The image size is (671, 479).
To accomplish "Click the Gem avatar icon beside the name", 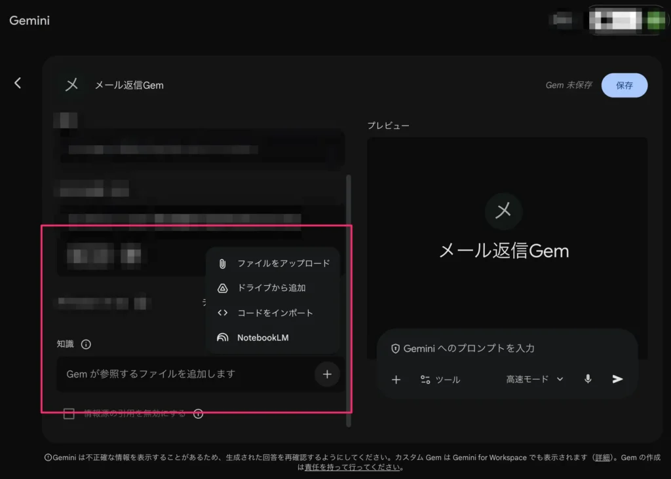I will click(72, 84).
